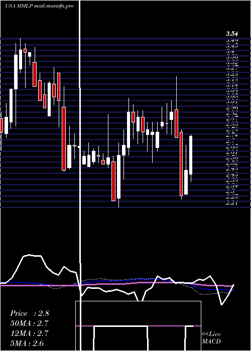
Task: Click the Price : 2.8 readout
Action: tap(30, 313)
